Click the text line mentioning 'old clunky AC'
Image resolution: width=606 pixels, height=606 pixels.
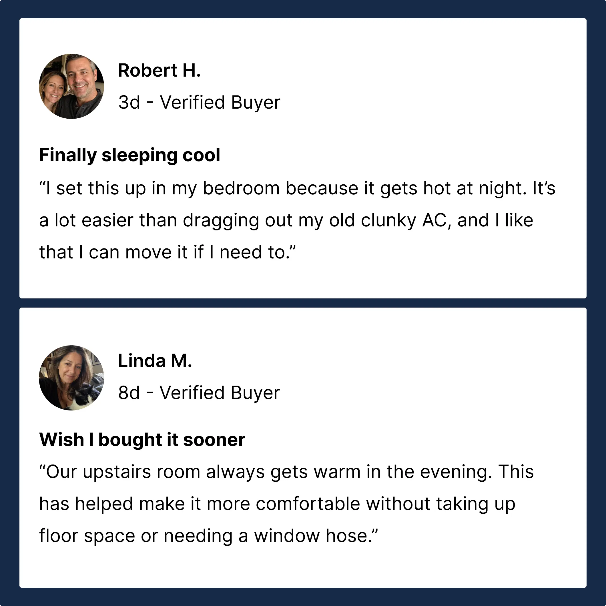(286, 220)
